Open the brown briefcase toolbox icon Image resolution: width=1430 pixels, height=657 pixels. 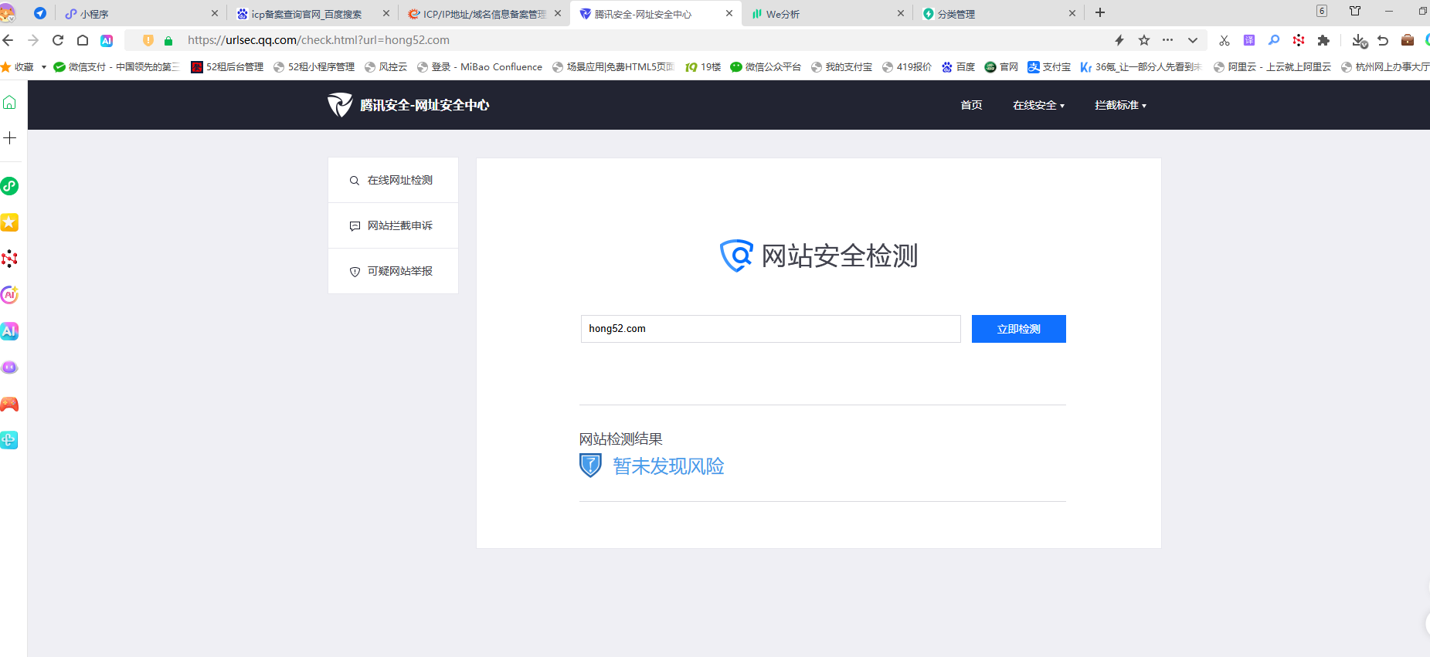coord(1408,40)
